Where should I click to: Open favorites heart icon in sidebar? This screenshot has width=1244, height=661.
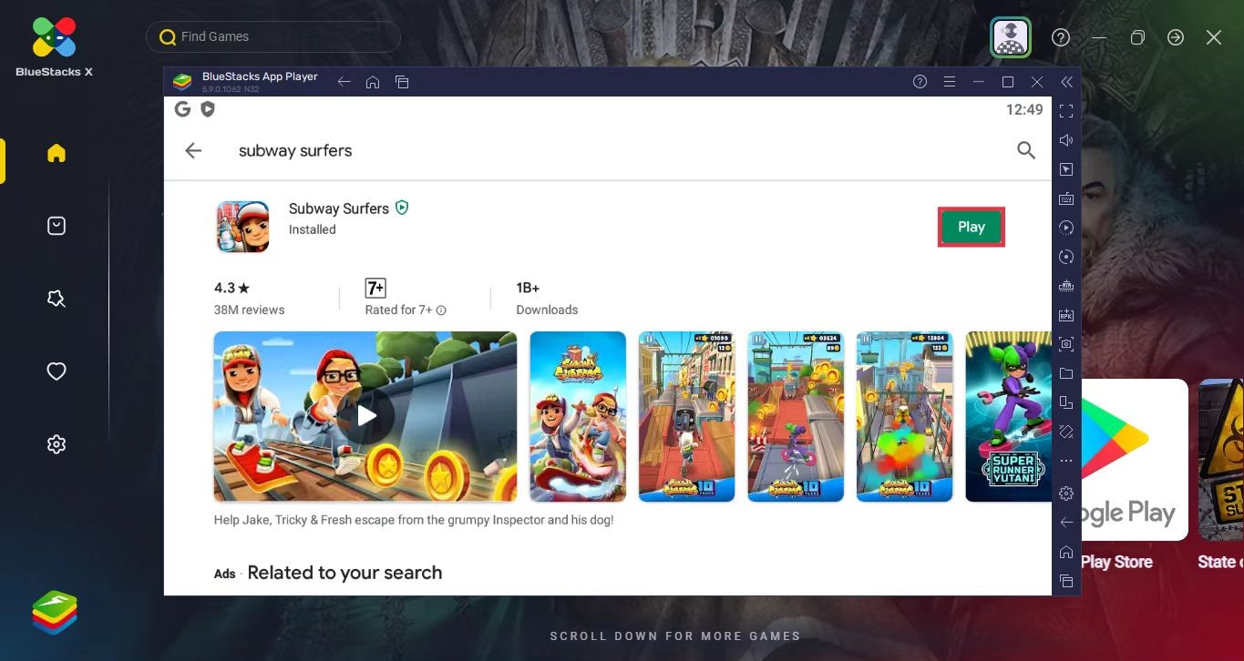[57, 371]
